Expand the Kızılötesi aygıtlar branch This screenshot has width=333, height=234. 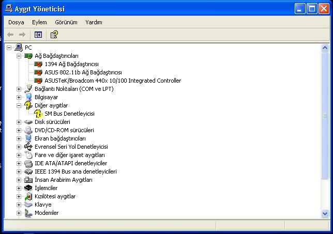pos(19,197)
